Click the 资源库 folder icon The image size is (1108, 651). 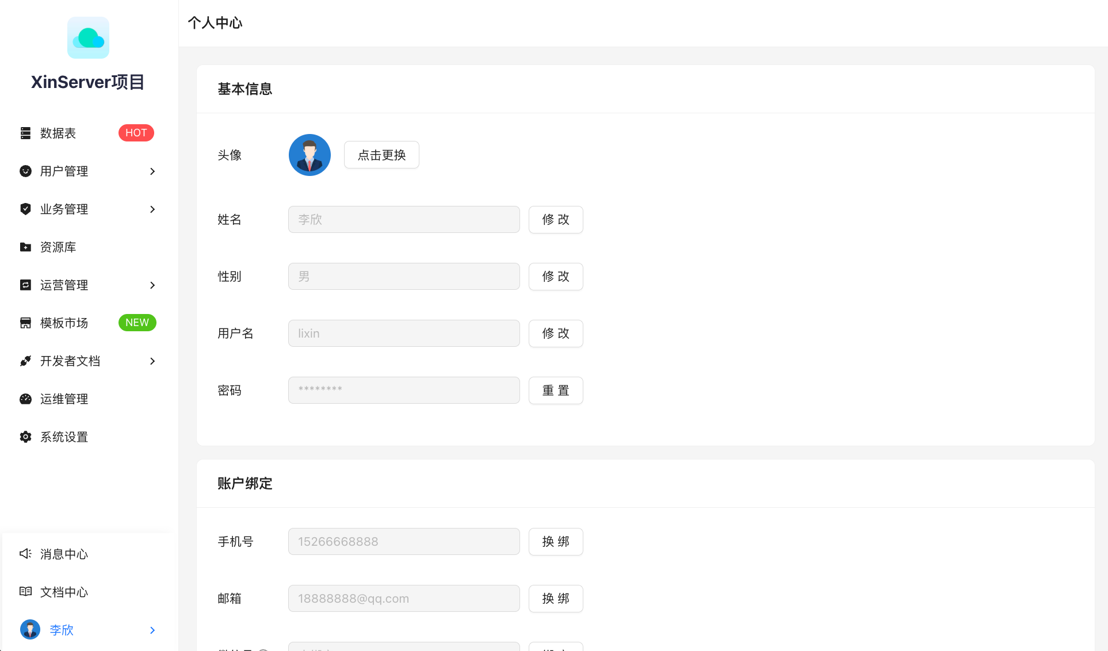point(25,247)
